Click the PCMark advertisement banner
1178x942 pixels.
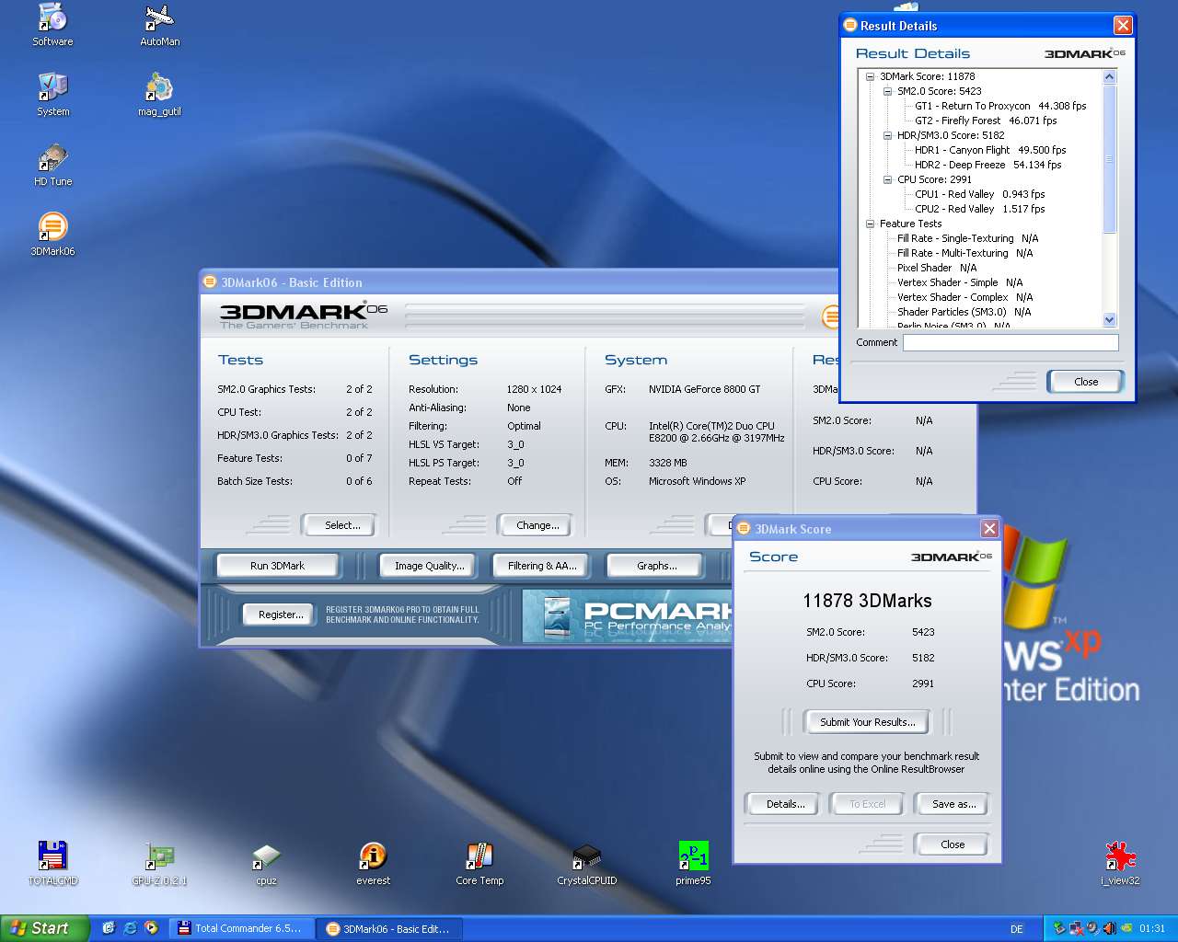pos(628,615)
